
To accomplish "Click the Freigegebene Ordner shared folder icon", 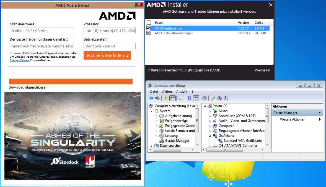I will point(162,126).
